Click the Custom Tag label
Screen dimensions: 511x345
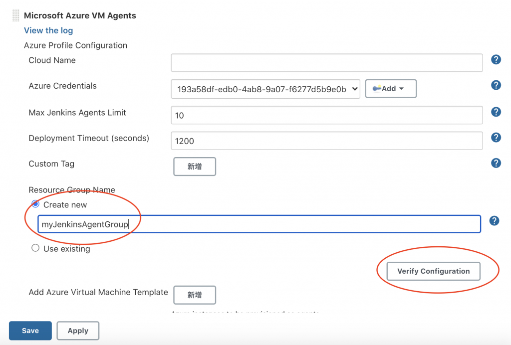click(51, 164)
